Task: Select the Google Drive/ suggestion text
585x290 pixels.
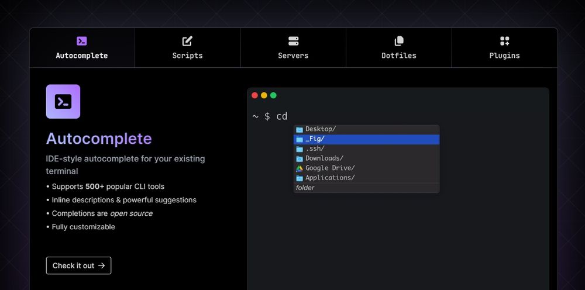Action: [330, 168]
